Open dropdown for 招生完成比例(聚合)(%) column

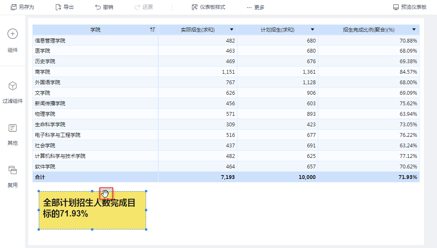[x=414, y=29]
